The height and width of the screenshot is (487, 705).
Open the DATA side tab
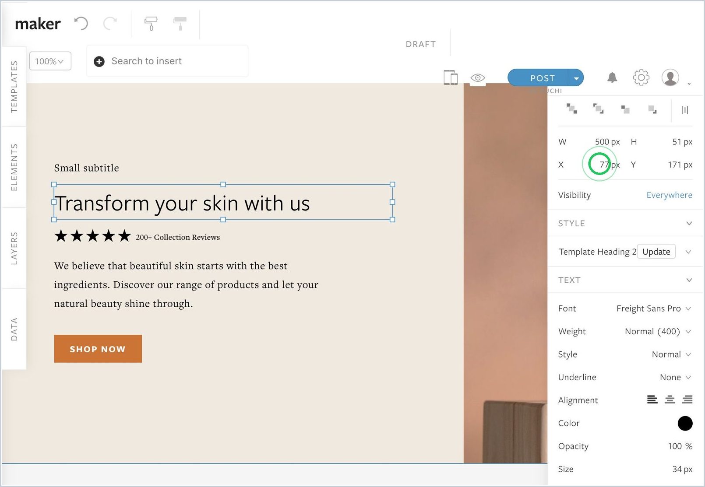[x=14, y=329]
